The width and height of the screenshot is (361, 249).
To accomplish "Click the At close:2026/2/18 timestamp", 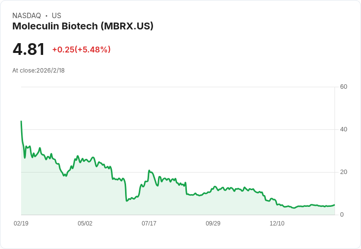I will 38,70.
